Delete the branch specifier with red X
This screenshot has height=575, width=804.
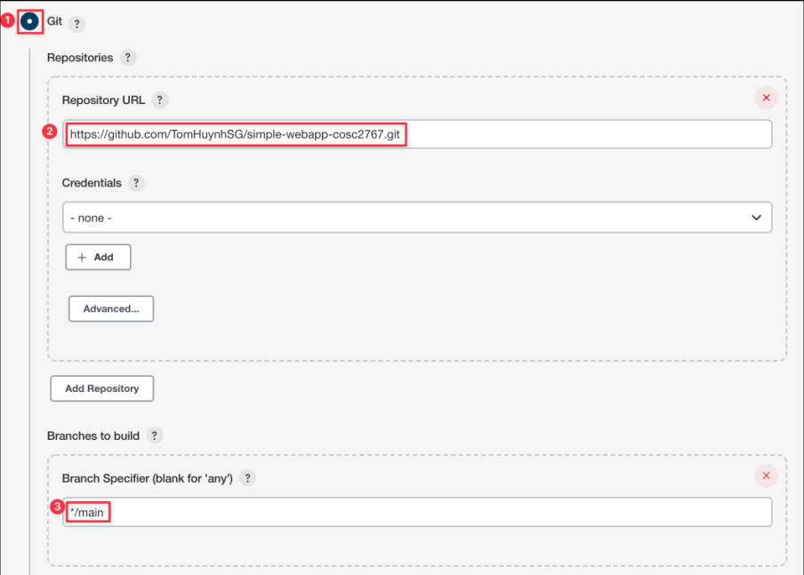pos(766,475)
